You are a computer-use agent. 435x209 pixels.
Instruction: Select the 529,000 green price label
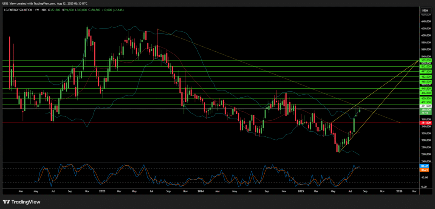pyautogui.click(x=426, y=61)
